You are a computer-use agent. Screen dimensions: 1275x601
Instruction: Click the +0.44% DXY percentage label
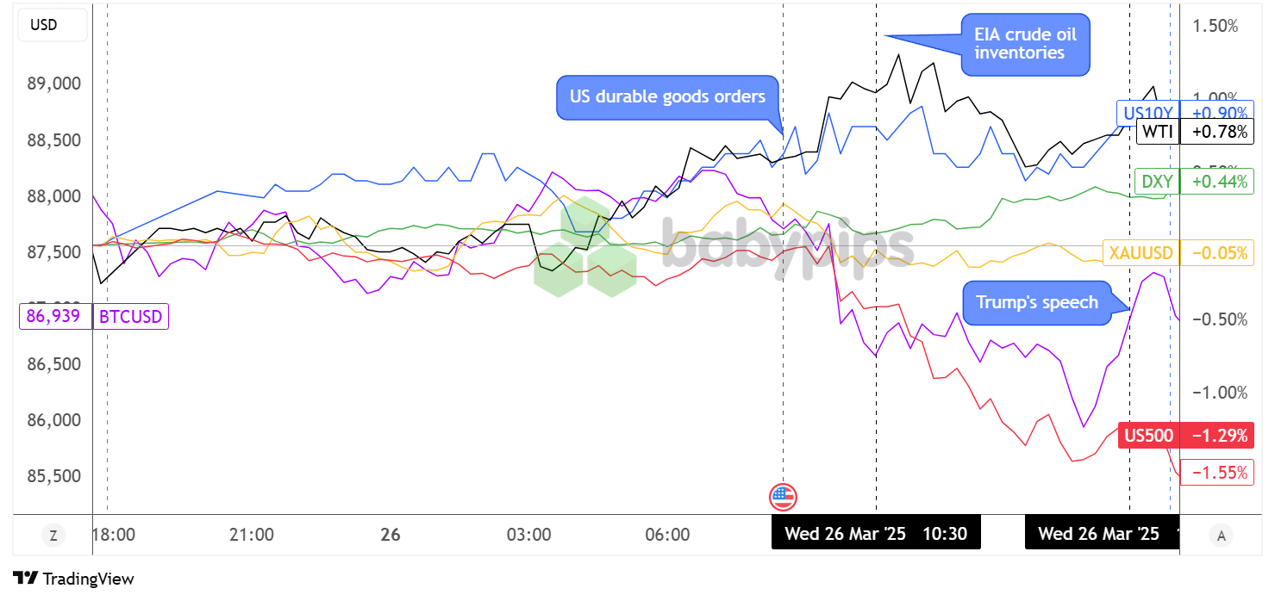pos(1219,181)
